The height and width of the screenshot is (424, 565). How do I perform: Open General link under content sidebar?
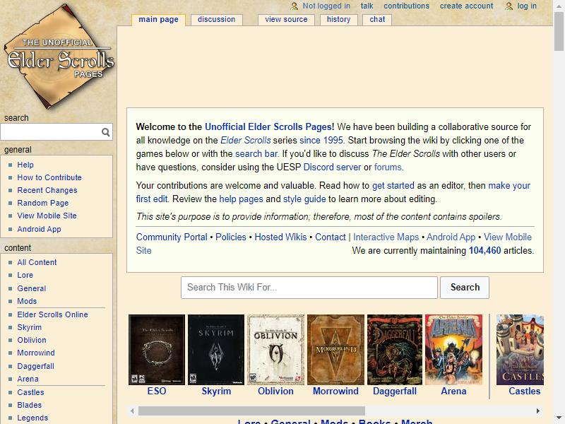point(32,288)
